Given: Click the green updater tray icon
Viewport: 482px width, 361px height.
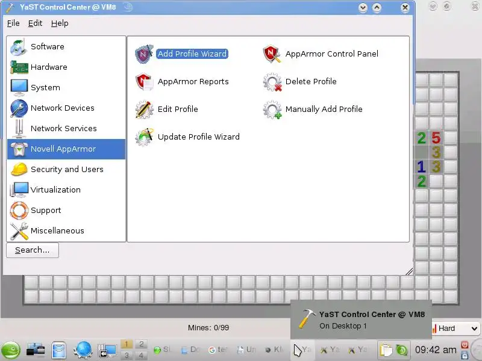Looking at the screenshot, I should coord(401,350).
